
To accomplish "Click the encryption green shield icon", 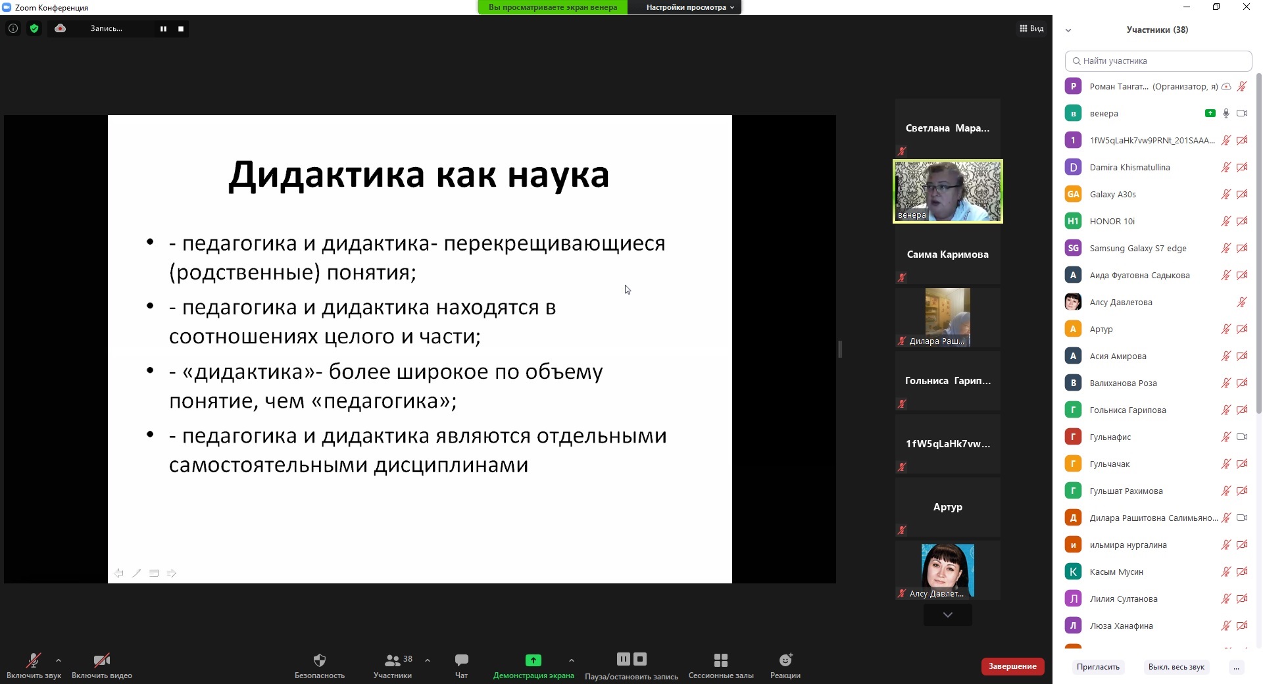I will pyautogui.click(x=34, y=28).
